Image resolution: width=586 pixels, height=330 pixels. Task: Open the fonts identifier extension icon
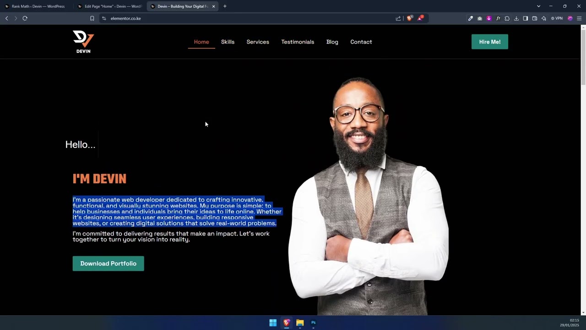pyautogui.click(x=498, y=18)
